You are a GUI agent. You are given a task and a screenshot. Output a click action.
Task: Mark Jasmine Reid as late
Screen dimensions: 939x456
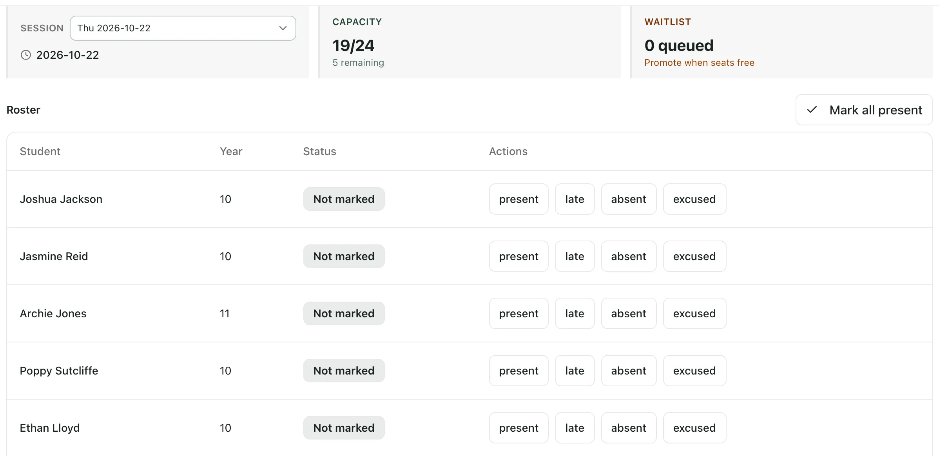pos(575,256)
